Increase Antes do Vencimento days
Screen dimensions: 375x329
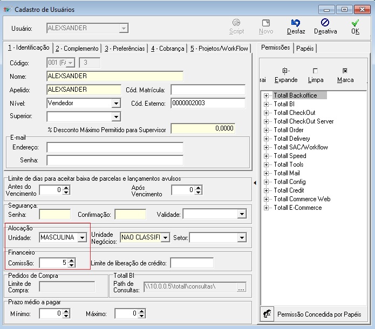click(66, 188)
